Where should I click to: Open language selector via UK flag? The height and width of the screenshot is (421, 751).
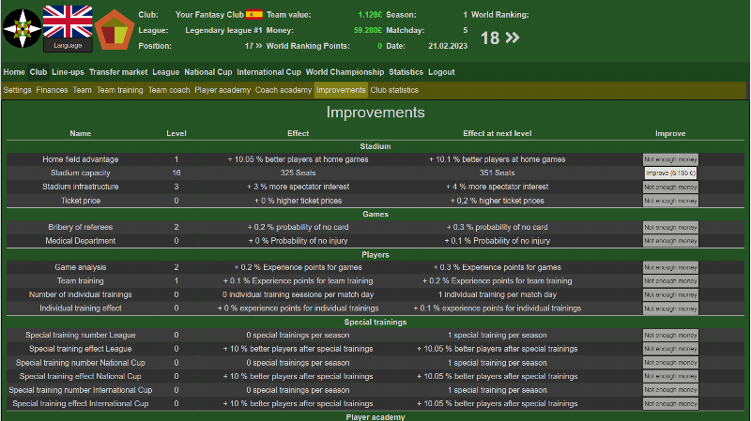(x=68, y=21)
